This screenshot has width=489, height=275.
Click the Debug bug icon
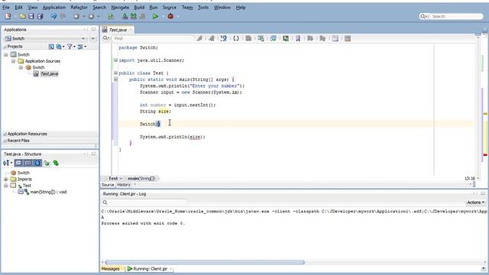pyautogui.click(x=170, y=16)
